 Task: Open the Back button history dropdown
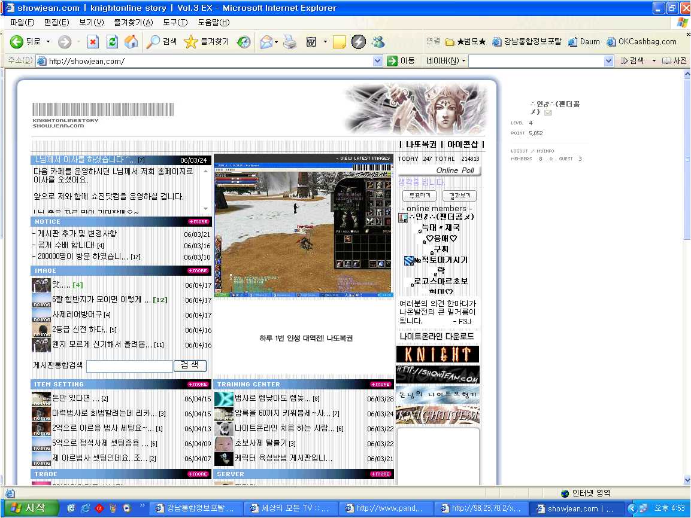pos(48,42)
